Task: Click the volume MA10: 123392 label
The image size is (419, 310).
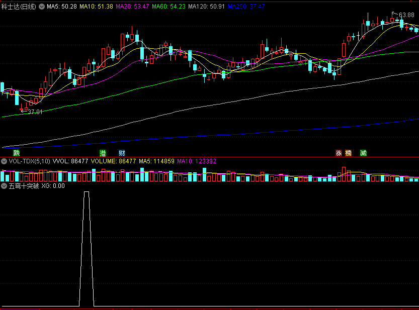Action: coord(197,161)
